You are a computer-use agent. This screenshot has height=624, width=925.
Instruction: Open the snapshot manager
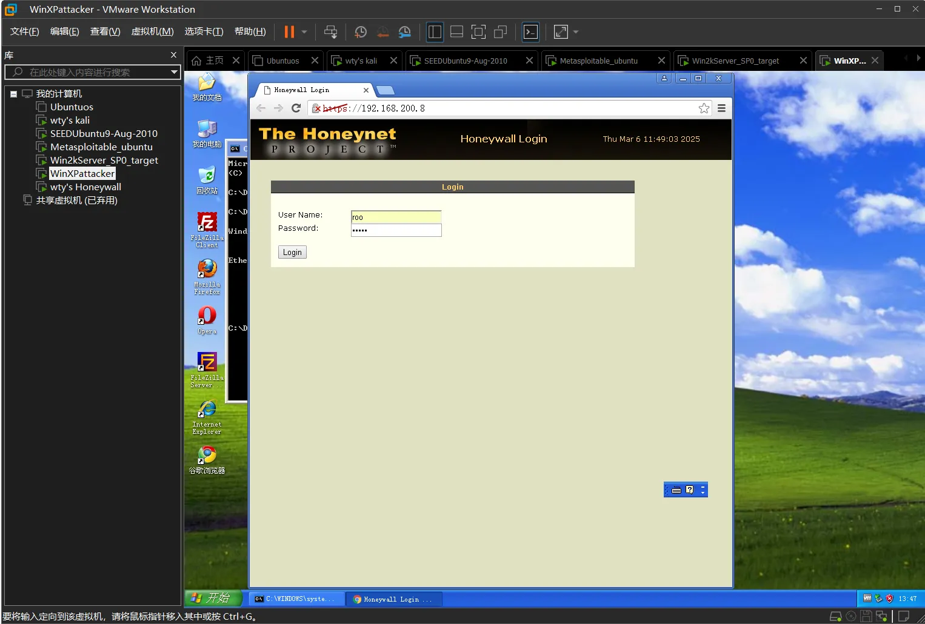[x=405, y=32]
